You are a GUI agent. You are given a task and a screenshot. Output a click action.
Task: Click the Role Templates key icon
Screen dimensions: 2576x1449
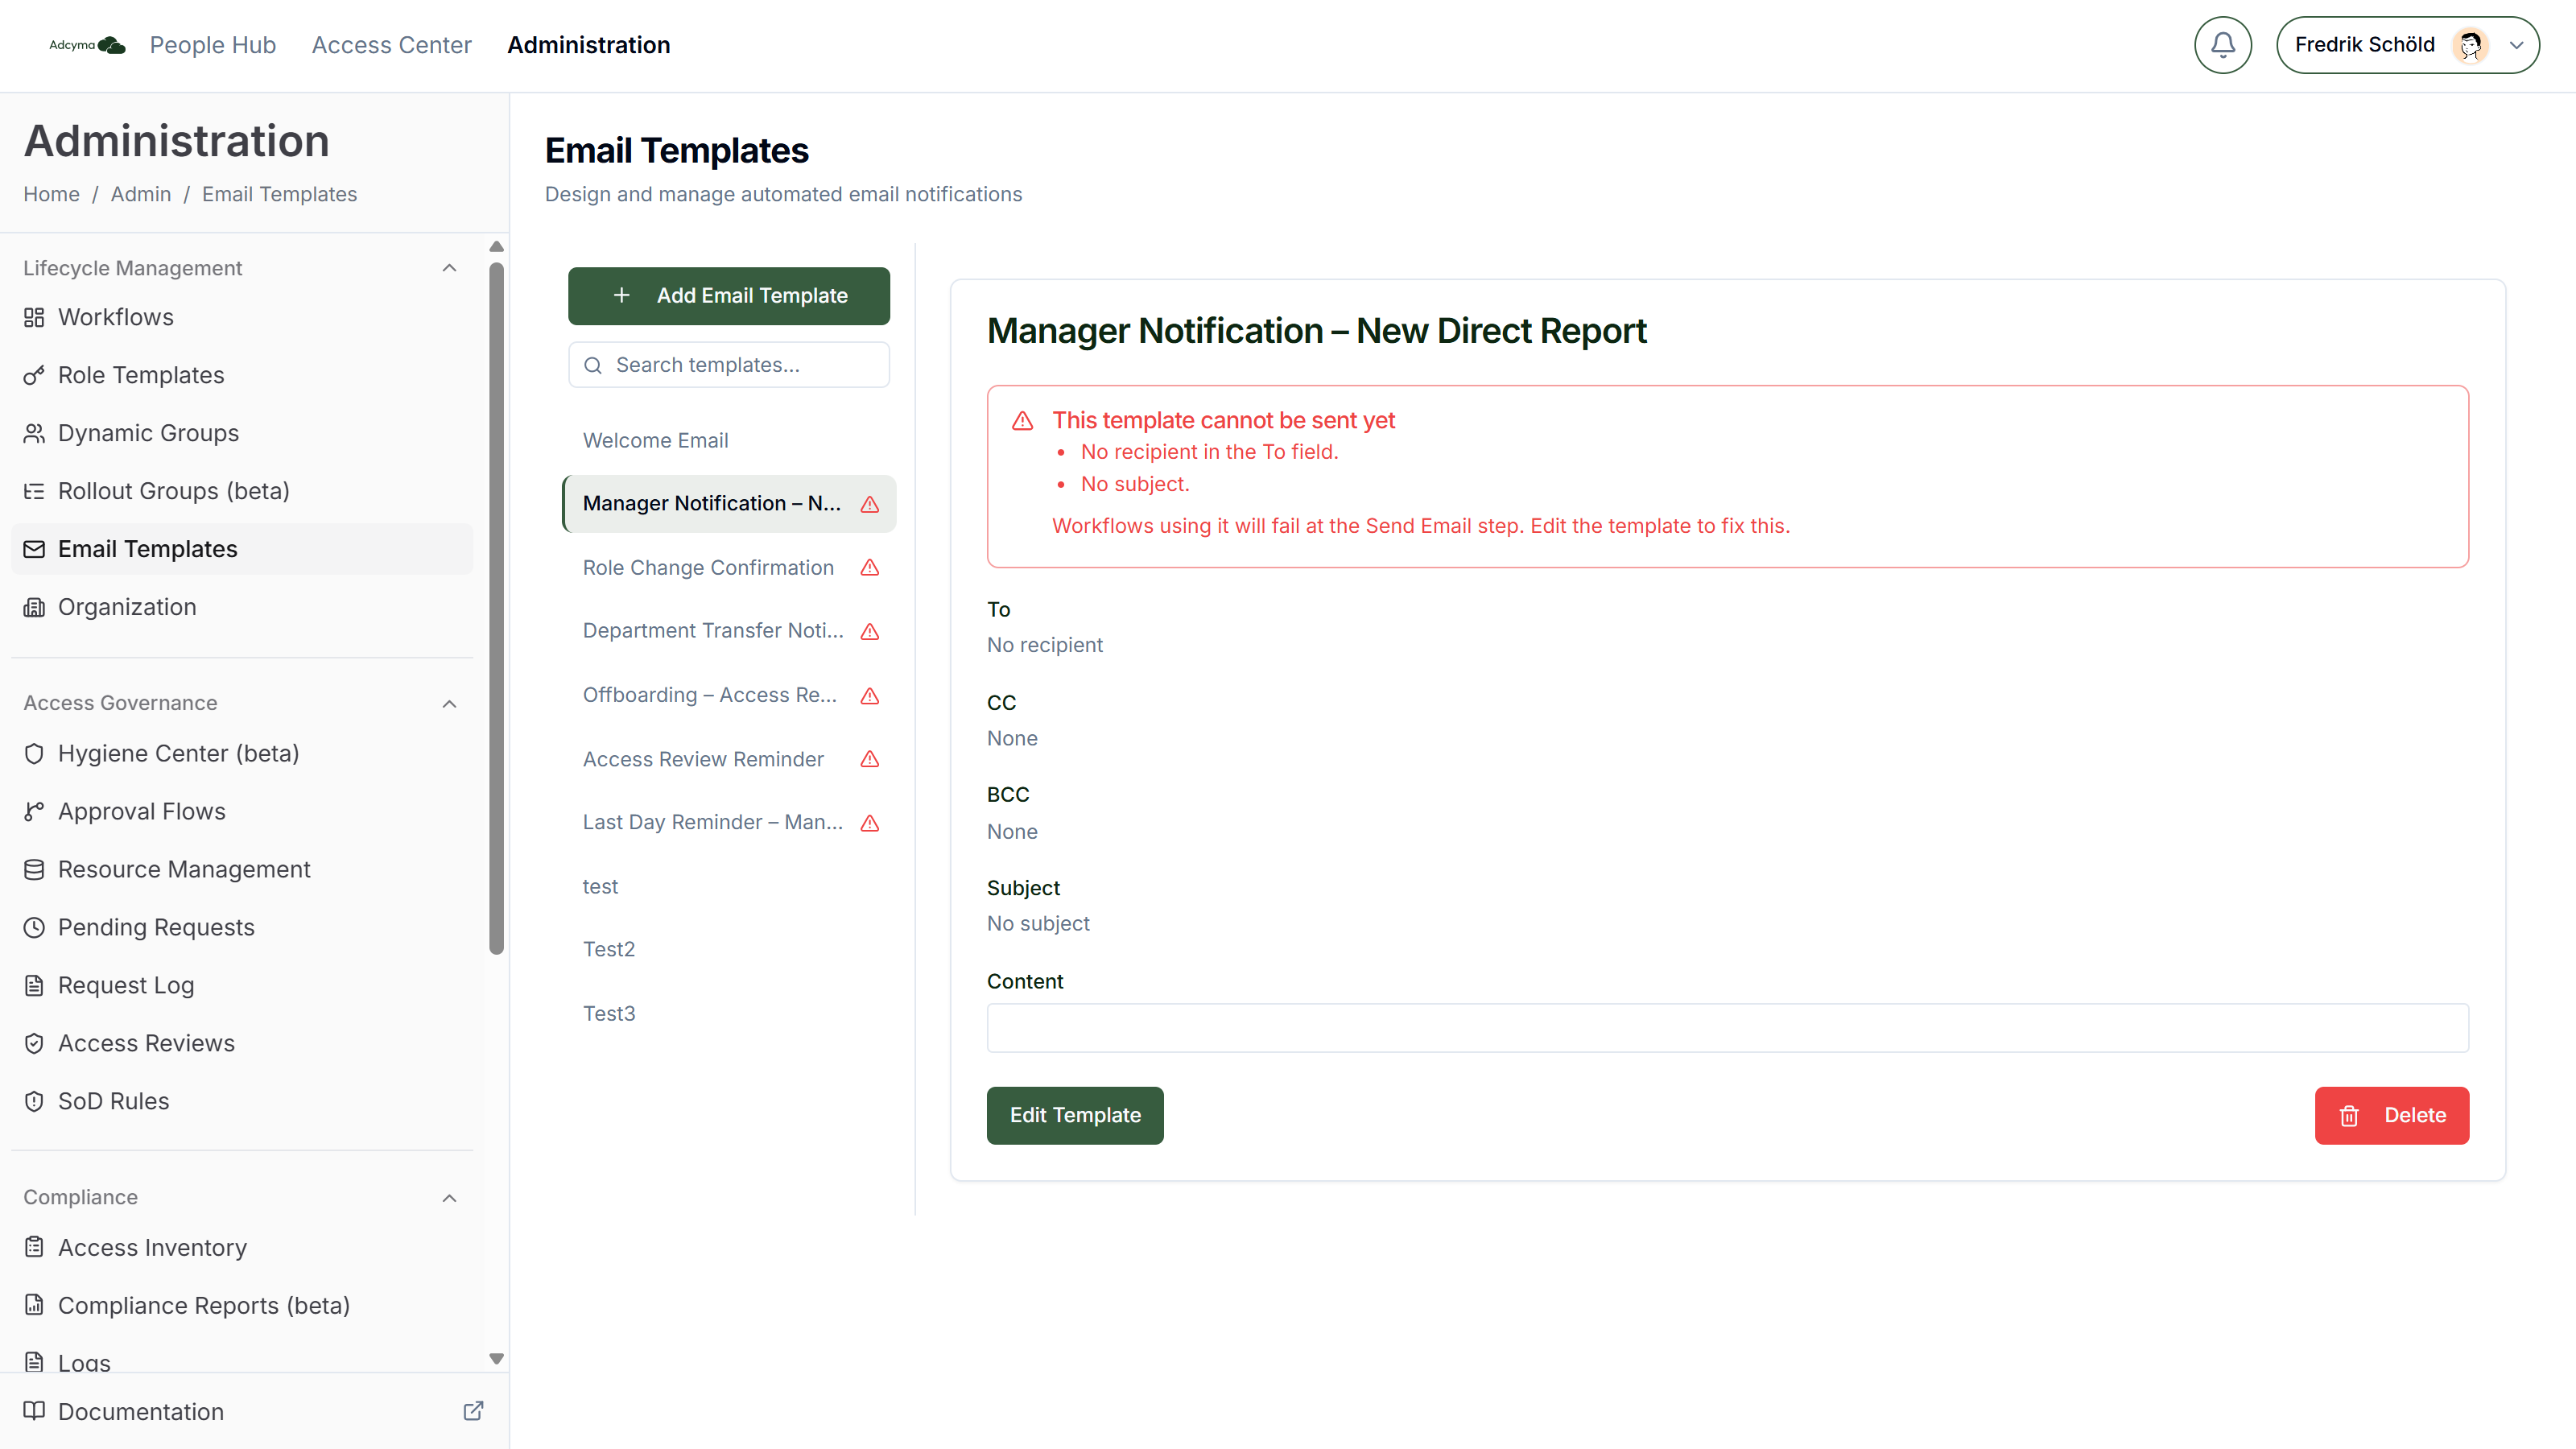pos(34,375)
